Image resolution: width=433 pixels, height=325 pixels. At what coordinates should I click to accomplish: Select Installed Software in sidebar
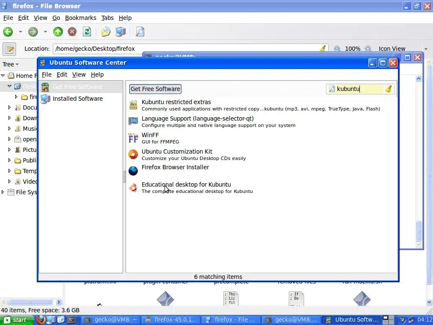[x=81, y=99]
